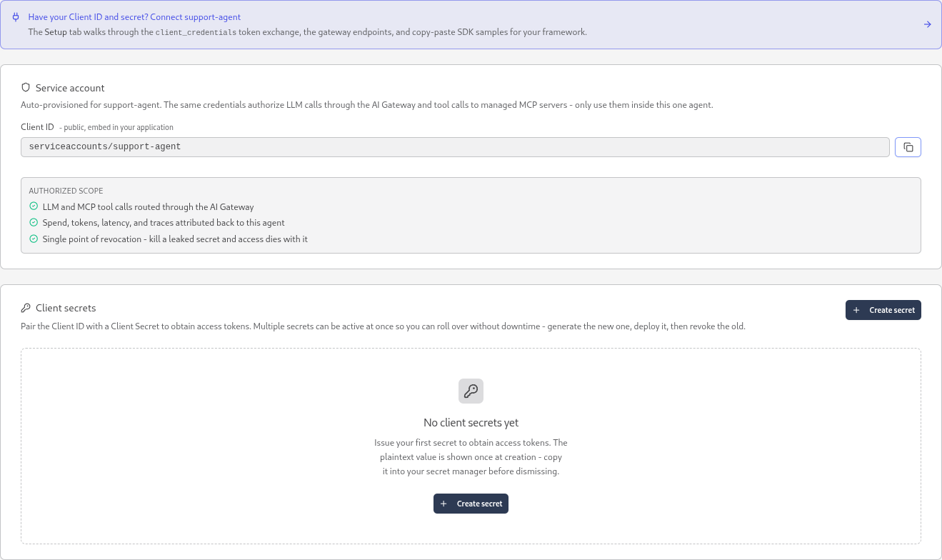Click 'Auto-provisioned for support-agent' description
Screen dimensions: 942x560
click(x=367, y=105)
